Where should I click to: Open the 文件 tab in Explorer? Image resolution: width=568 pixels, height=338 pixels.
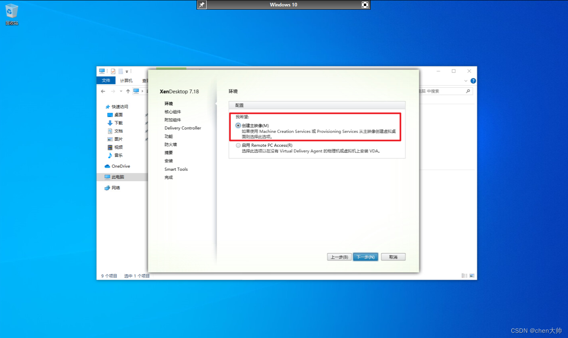pos(106,80)
